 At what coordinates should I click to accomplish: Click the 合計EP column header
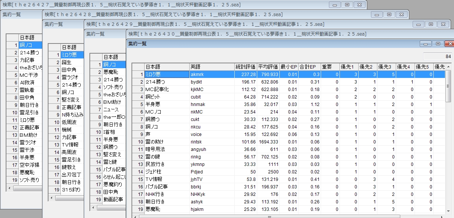pyautogui.click(x=310, y=67)
